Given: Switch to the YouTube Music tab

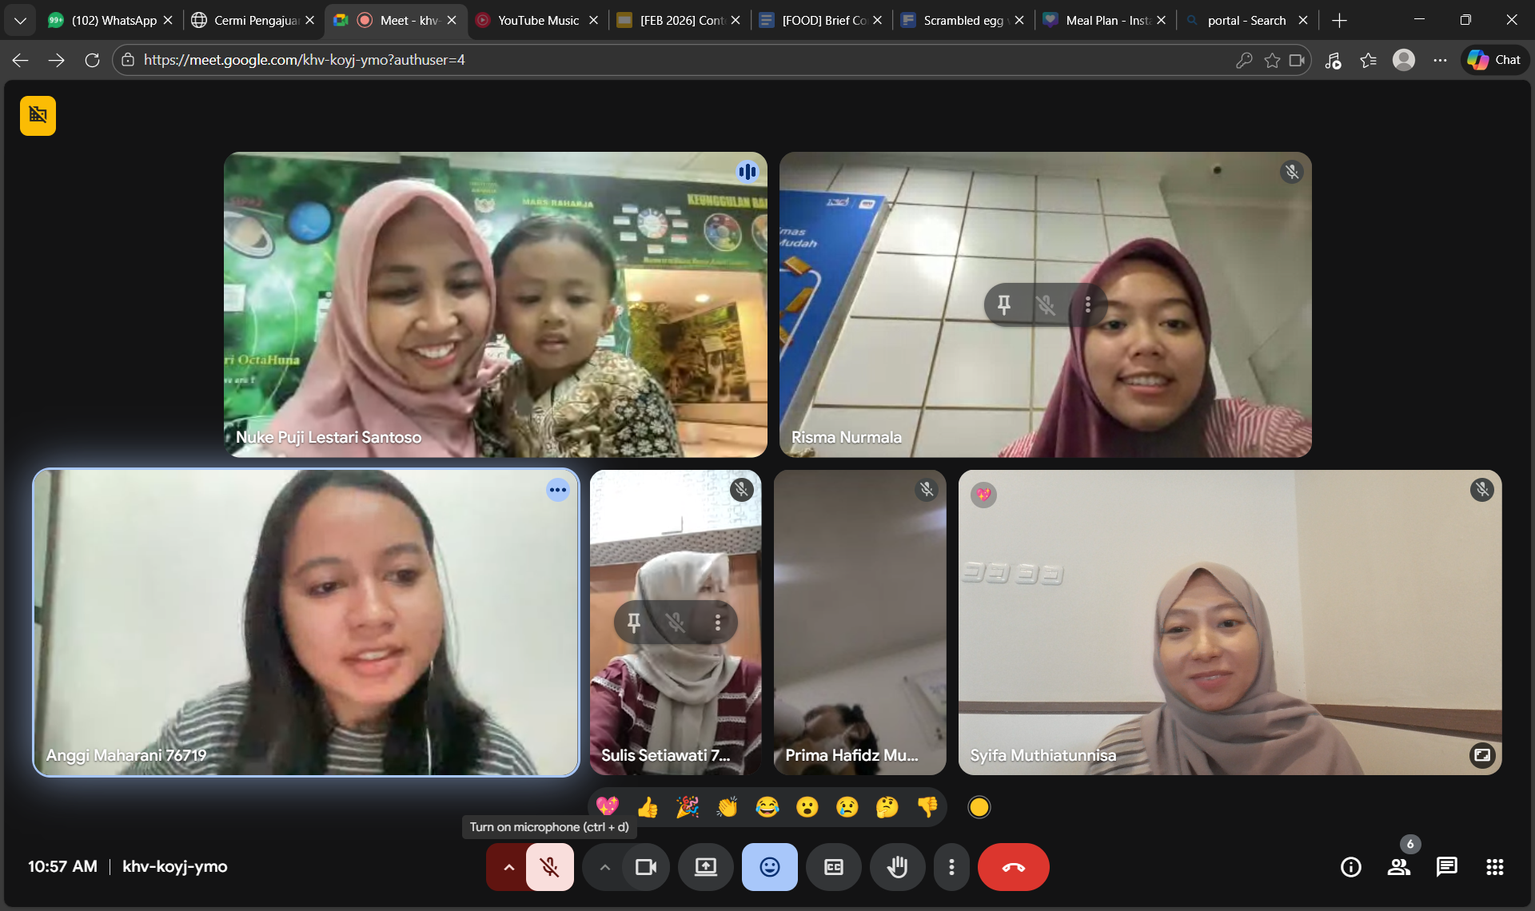Looking at the screenshot, I should 537,20.
